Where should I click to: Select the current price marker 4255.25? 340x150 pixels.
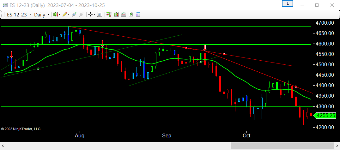325,116
